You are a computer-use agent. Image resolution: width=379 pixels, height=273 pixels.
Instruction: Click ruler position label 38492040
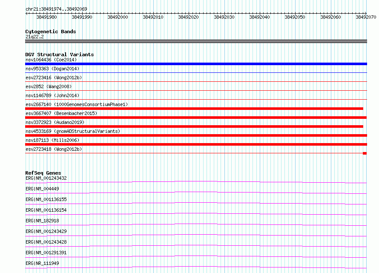[260, 17]
